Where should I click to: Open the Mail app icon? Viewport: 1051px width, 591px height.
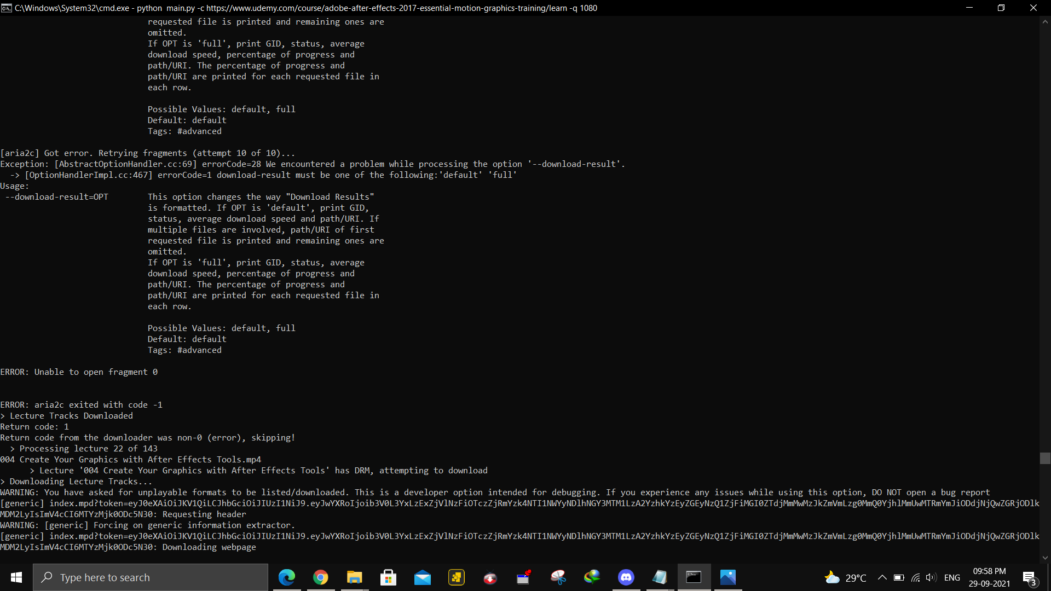[x=423, y=577]
